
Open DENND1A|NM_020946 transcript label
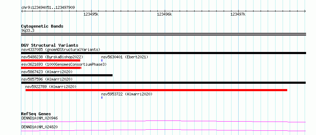39,118
